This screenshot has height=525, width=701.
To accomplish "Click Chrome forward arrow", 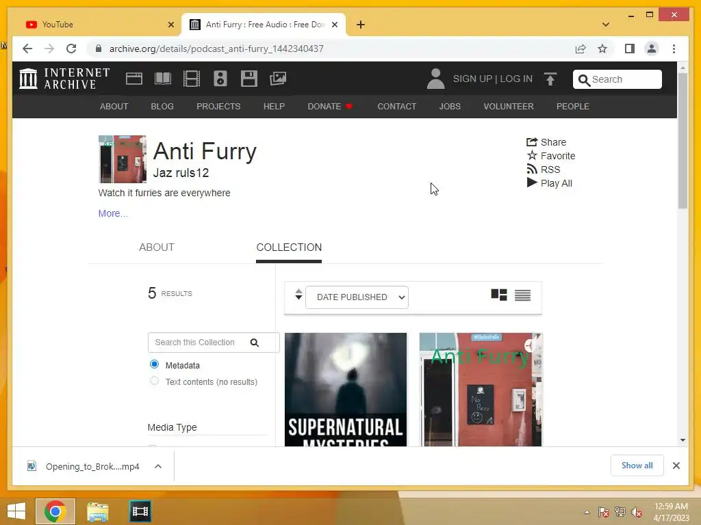I will pyautogui.click(x=49, y=49).
